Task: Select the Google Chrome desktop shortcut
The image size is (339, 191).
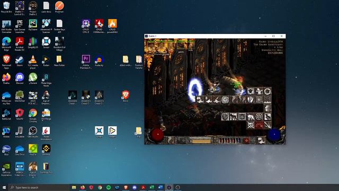Action: pos(33,116)
